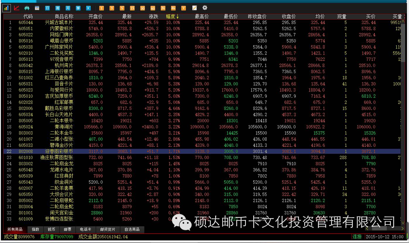Open the notepad edit icon
Image resolution: width=409 pixels, height=243 pixels.
click(x=194, y=8)
